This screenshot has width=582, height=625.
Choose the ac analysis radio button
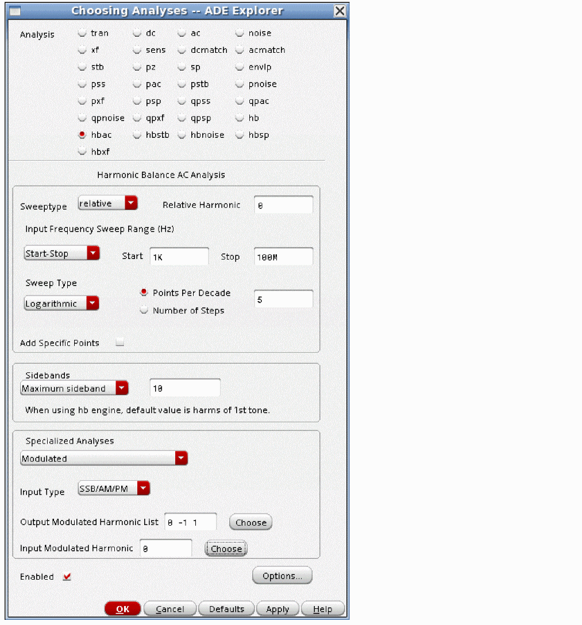click(182, 33)
